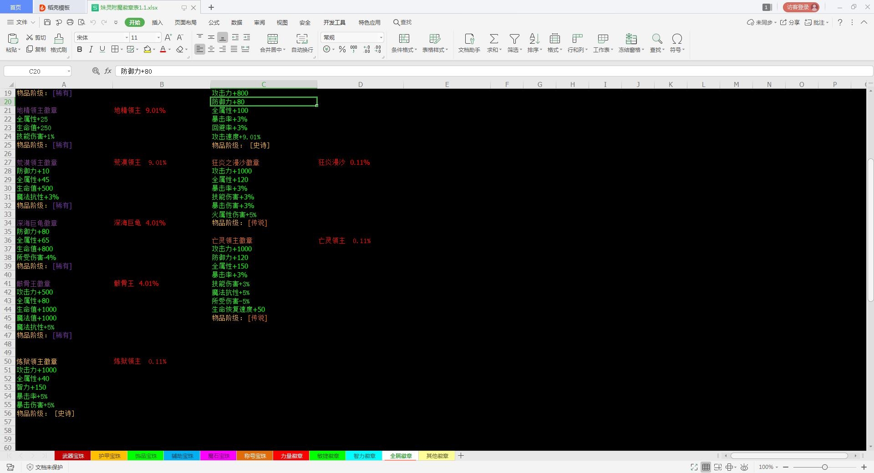Switch to 公式 ribbon tab
This screenshot has height=473, width=874.
pos(214,22)
